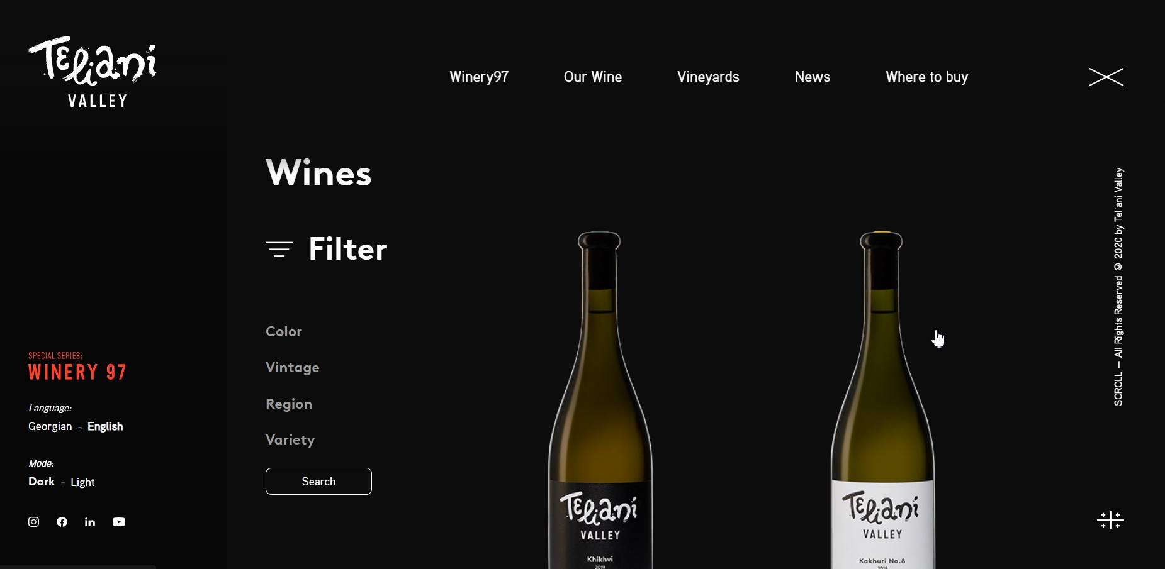Expand the Variety filter

pyautogui.click(x=290, y=439)
